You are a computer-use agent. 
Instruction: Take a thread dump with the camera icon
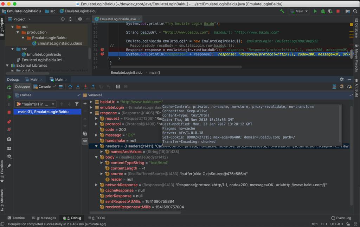pyautogui.click(x=9, y=139)
